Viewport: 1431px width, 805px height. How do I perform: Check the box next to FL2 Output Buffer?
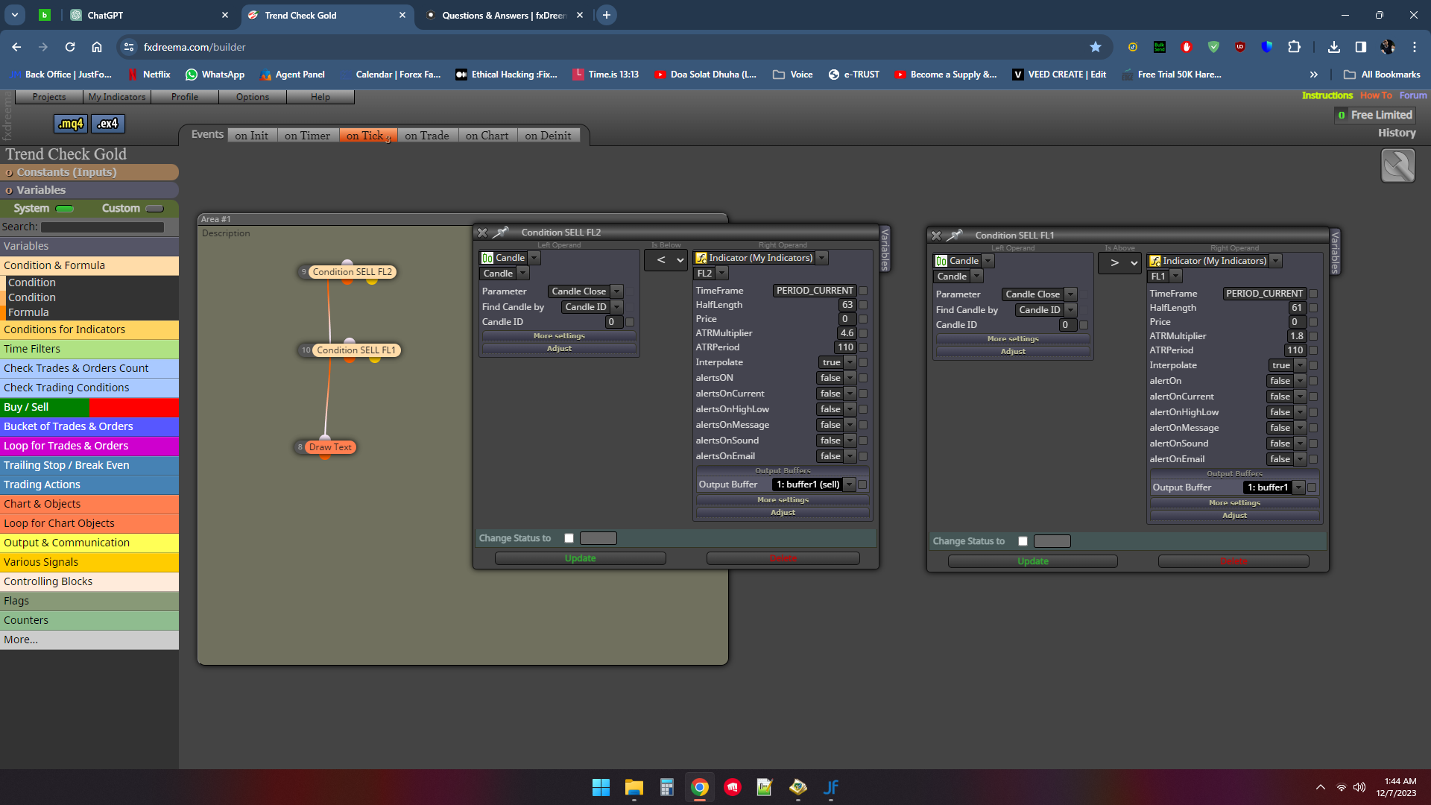pyautogui.click(x=863, y=484)
